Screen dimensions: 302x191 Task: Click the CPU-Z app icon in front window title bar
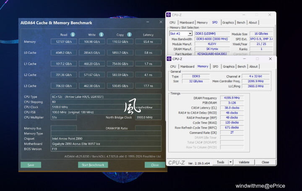(x=169, y=59)
